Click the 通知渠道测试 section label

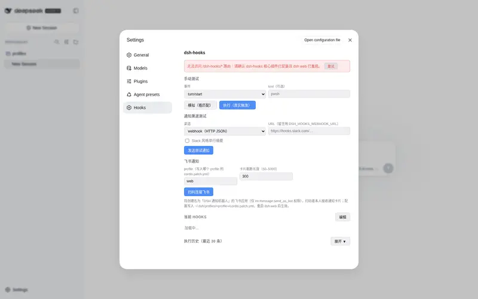pyautogui.click(x=195, y=116)
